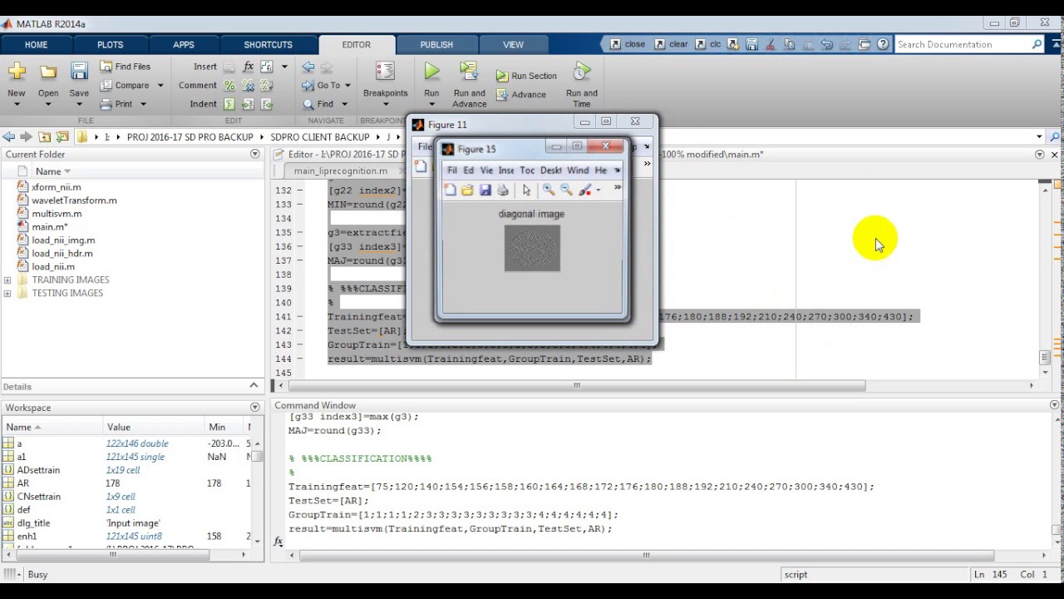
Task: Click Save icon in Figure 15 toolbar
Action: 485,191
